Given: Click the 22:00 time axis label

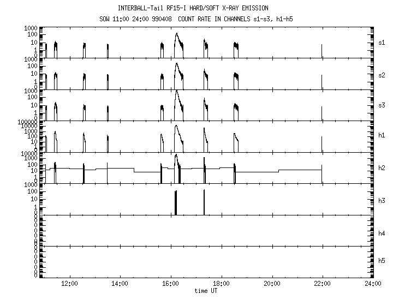Looking at the screenshot, I should tap(322, 283).
